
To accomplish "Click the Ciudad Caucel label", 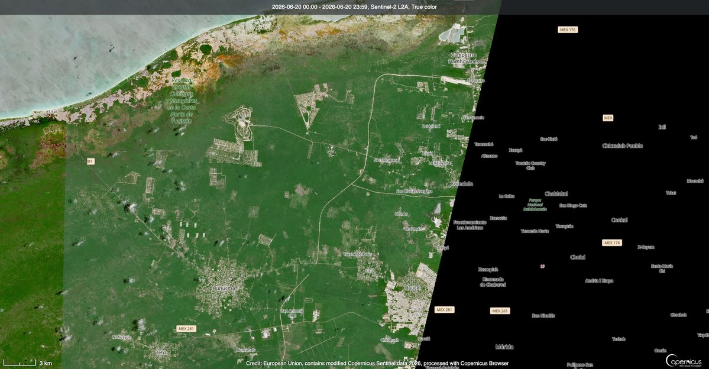I will tap(417, 312).
